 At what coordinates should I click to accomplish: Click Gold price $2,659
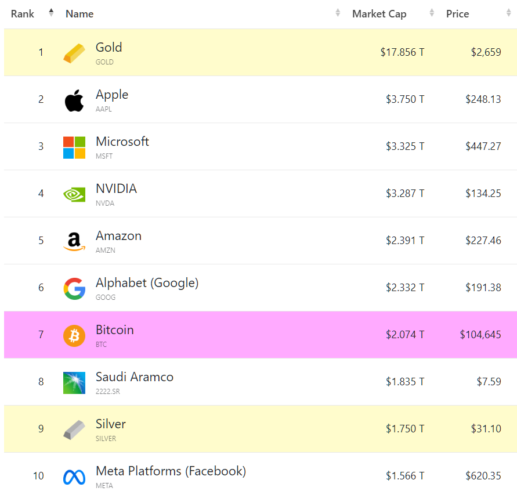tap(486, 52)
